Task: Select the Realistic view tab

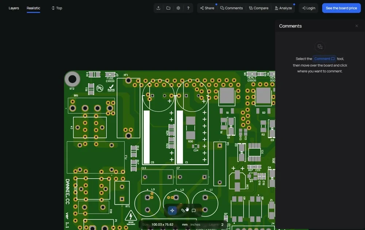Action: coord(33,8)
